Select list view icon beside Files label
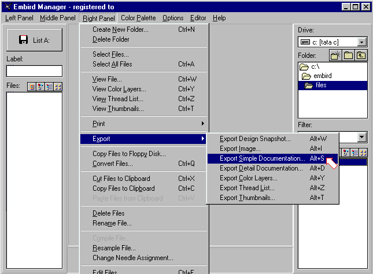 (49, 87)
